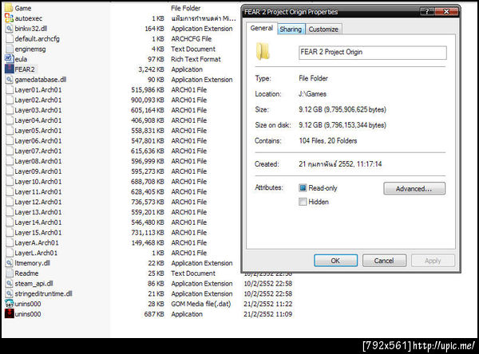Enable the Hidden attribute checkbox
The height and width of the screenshot is (354, 479).
[303, 202]
